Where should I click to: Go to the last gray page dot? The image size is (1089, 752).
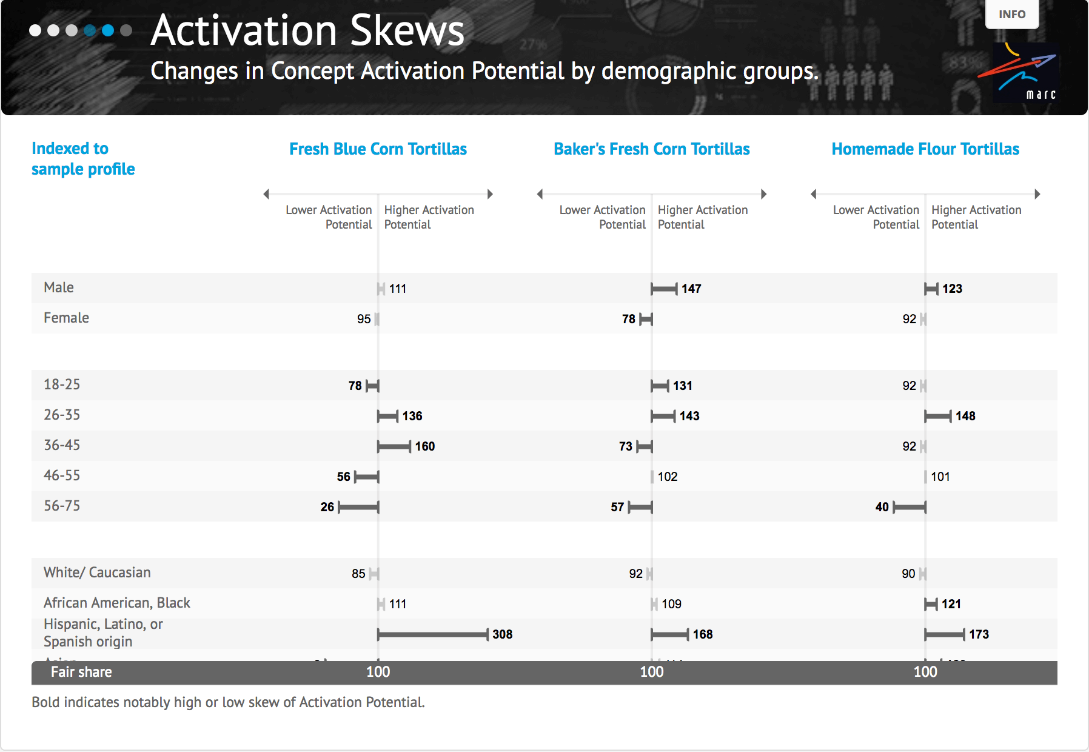pos(126,30)
